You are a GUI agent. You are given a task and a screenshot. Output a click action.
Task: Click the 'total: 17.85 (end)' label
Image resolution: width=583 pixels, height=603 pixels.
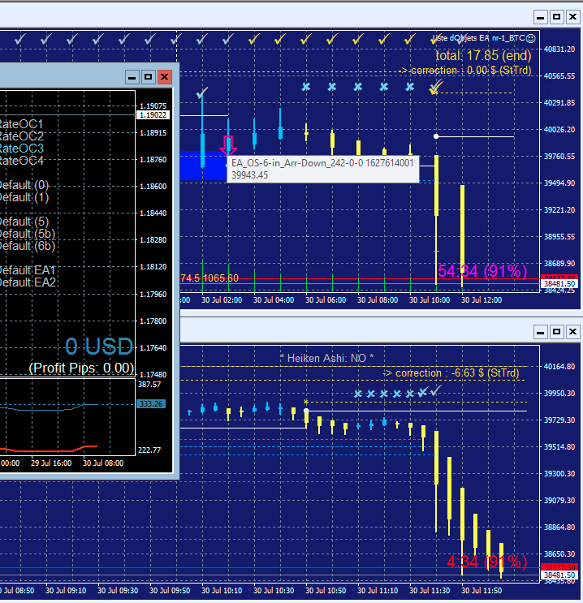483,56
